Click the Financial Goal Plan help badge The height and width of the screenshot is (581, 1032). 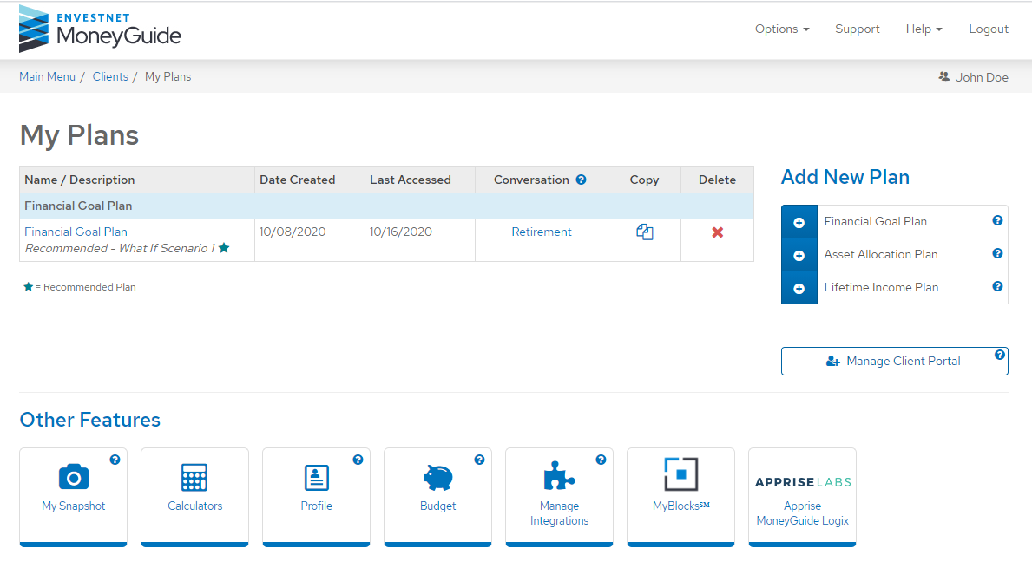click(x=999, y=220)
